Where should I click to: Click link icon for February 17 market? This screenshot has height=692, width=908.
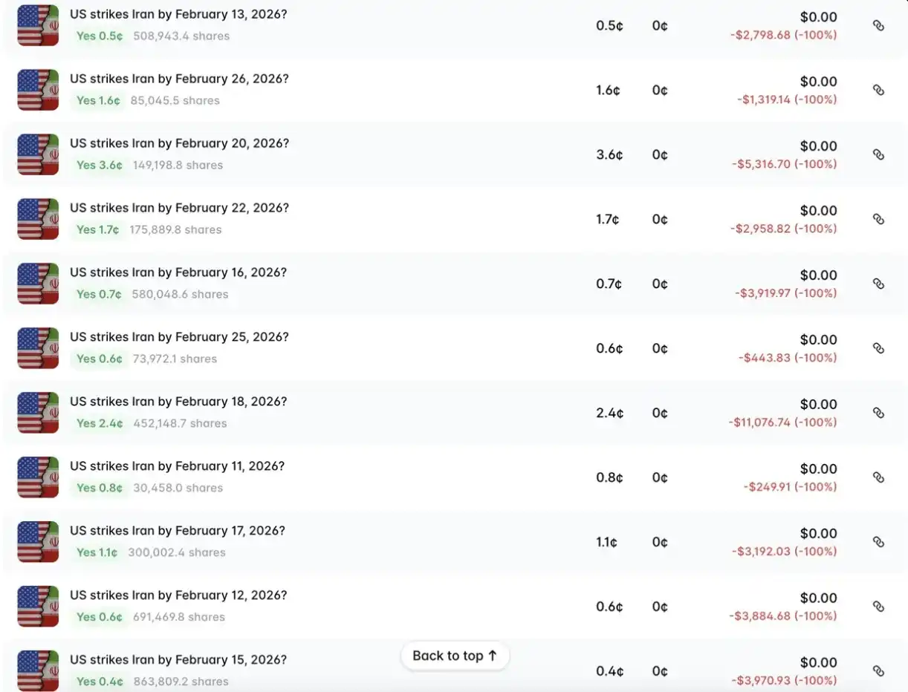(x=878, y=543)
